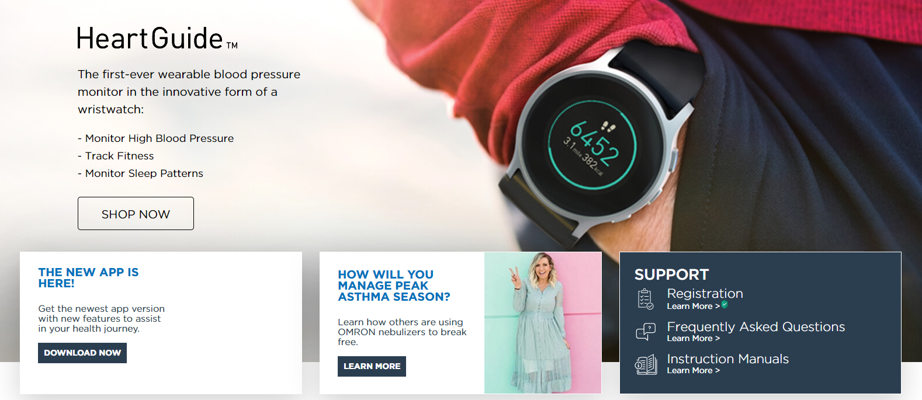
Task: Click the footsteps icon on watch screen
Action: (x=608, y=126)
